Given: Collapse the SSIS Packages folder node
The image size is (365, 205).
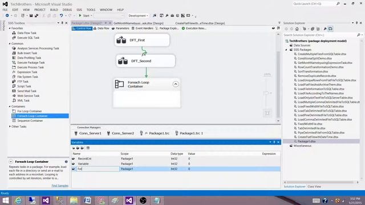Looking at the screenshot, I should [286, 50].
